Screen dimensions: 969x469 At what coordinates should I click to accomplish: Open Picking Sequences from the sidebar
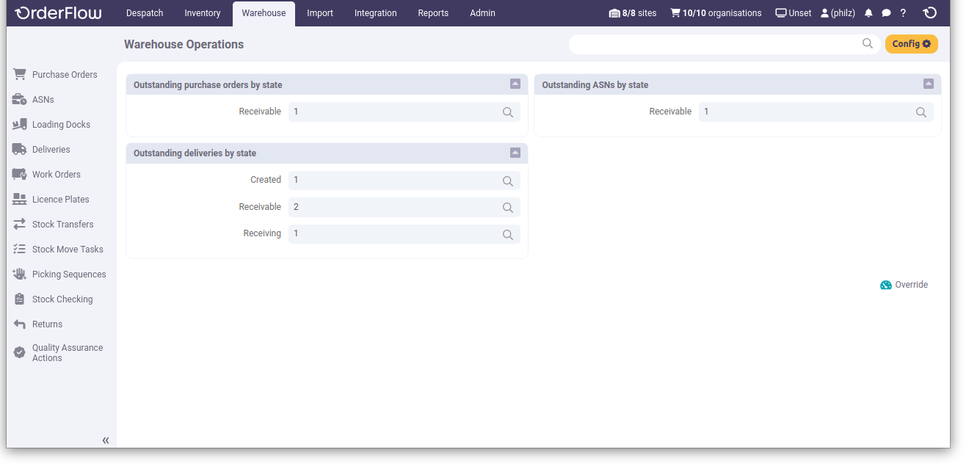pos(69,275)
